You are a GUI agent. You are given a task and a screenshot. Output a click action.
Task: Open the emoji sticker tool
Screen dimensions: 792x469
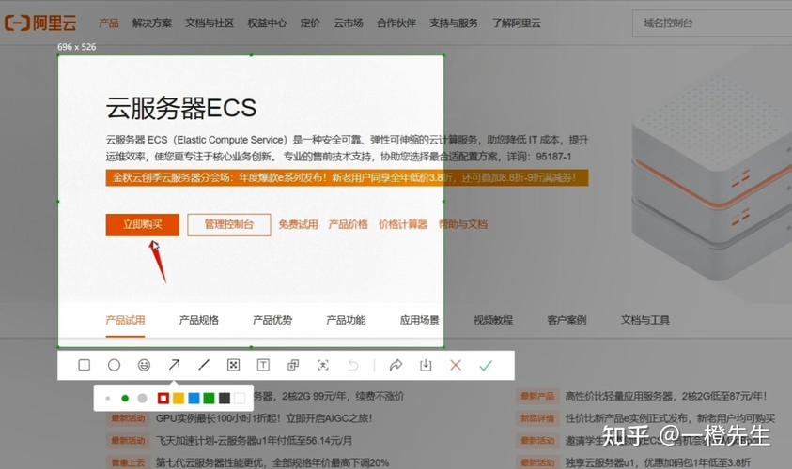click(x=144, y=365)
